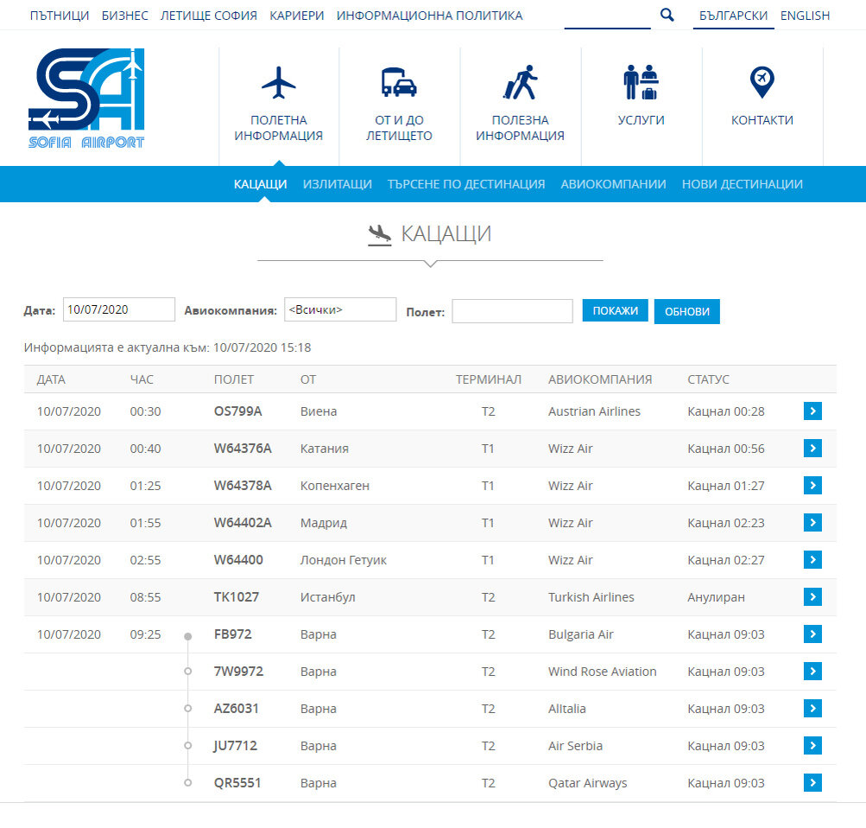Click the Покажи button
The image size is (866, 828).
616,310
